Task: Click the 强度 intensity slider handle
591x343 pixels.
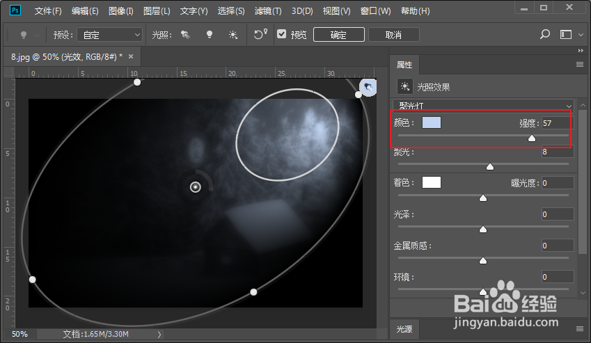Action: (x=531, y=138)
